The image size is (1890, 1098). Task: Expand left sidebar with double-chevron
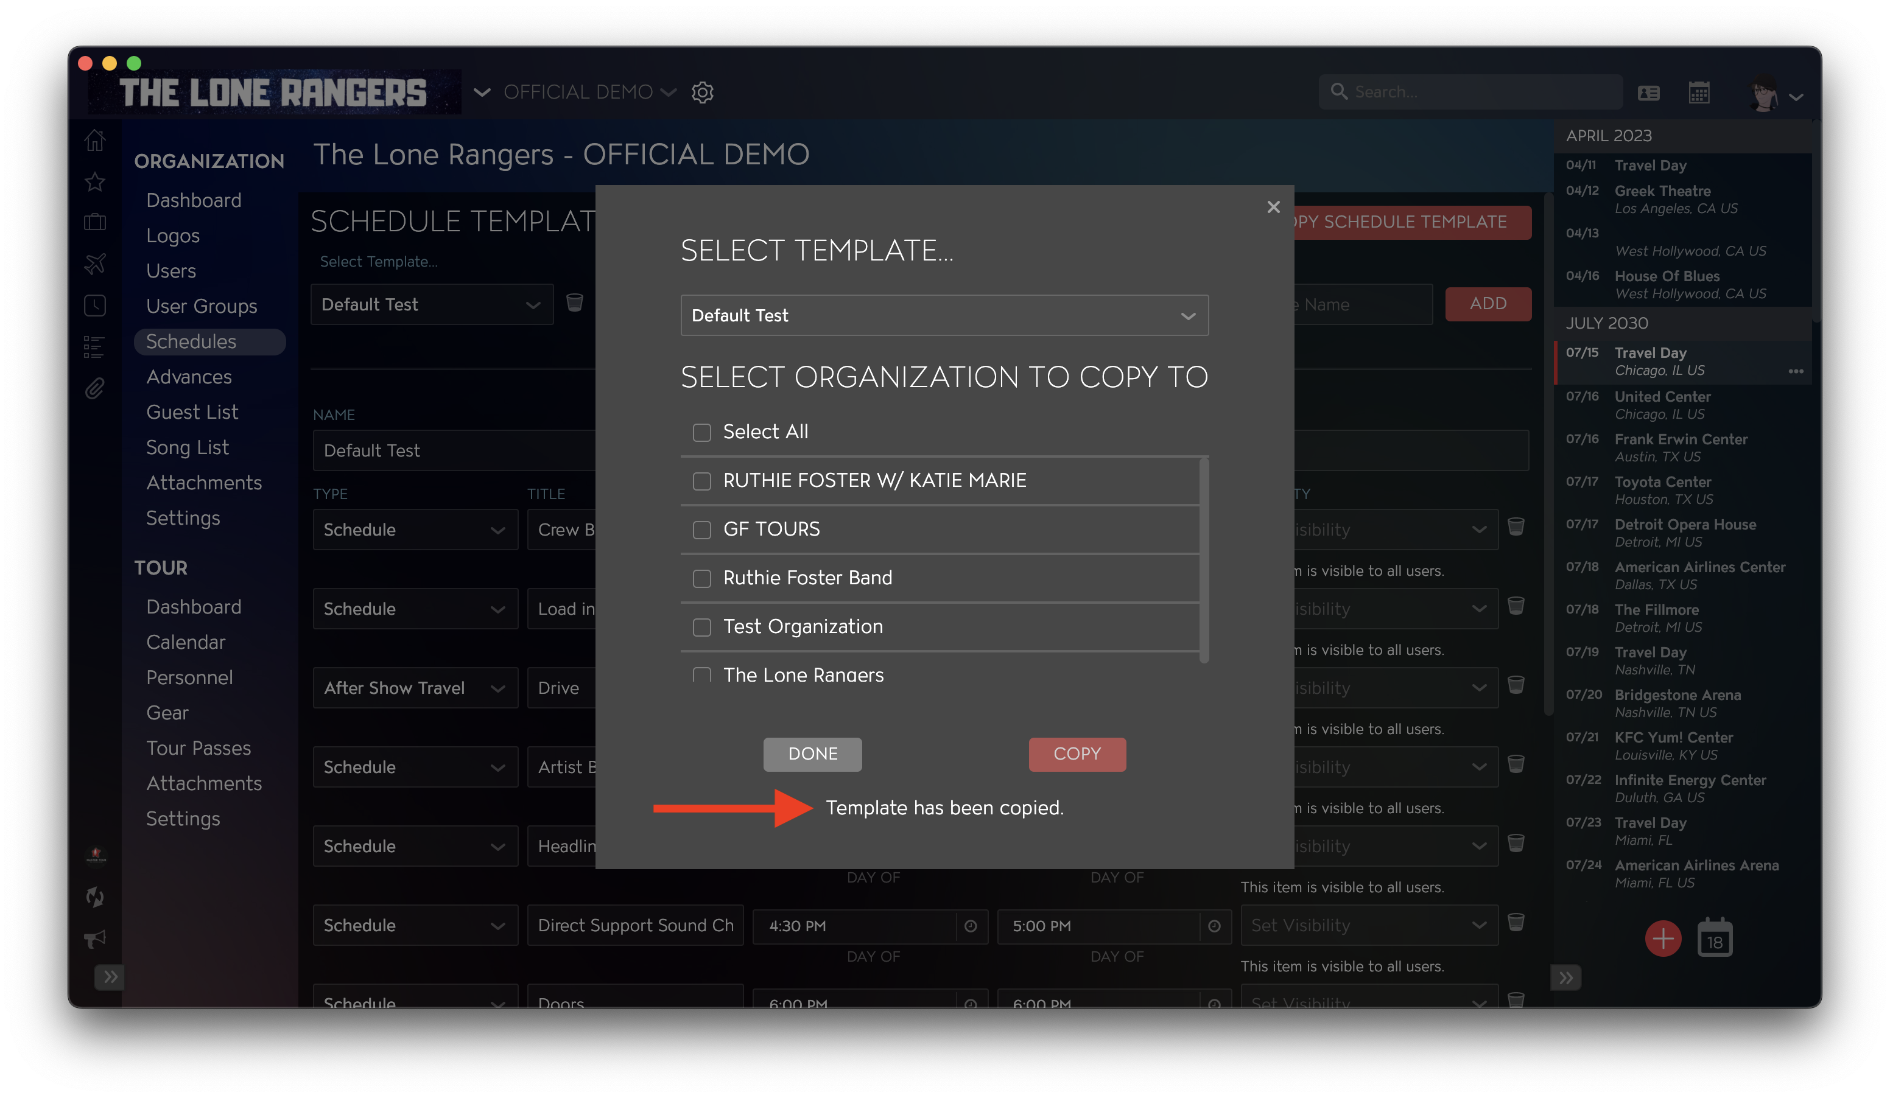click(110, 977)
